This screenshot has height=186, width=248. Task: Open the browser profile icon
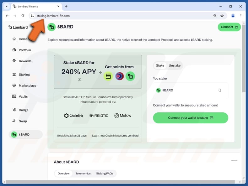click(233, 16)
